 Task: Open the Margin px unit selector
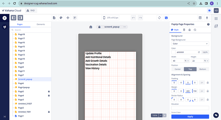202,91
